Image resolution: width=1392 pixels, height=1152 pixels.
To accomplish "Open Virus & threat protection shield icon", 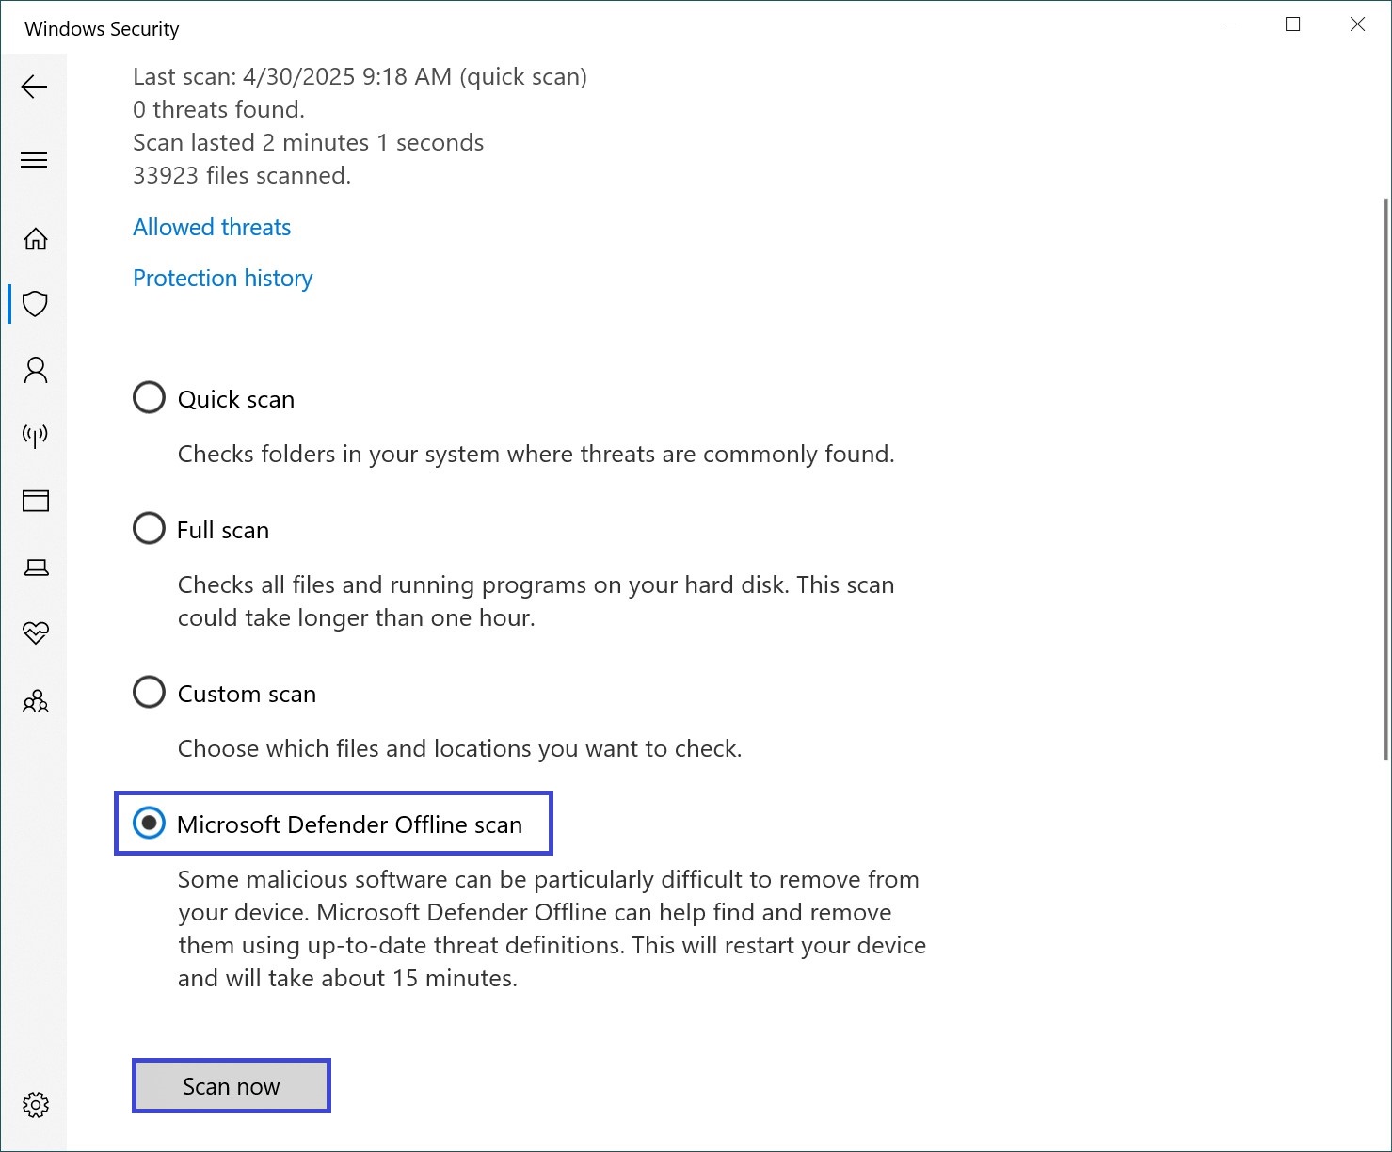I will (x=36, y=304).
